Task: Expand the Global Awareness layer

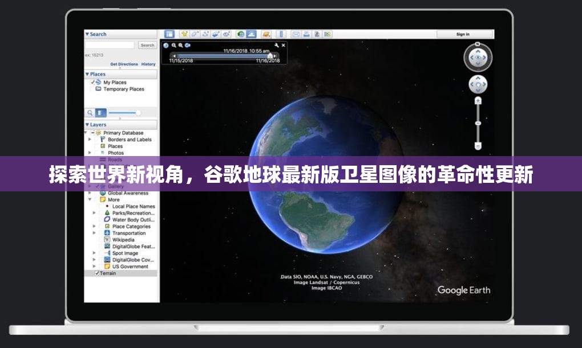Action: click(90, 193)
